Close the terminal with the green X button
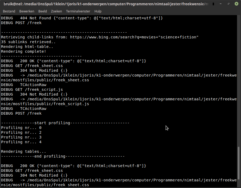The image size is (241, 188). 237,4
